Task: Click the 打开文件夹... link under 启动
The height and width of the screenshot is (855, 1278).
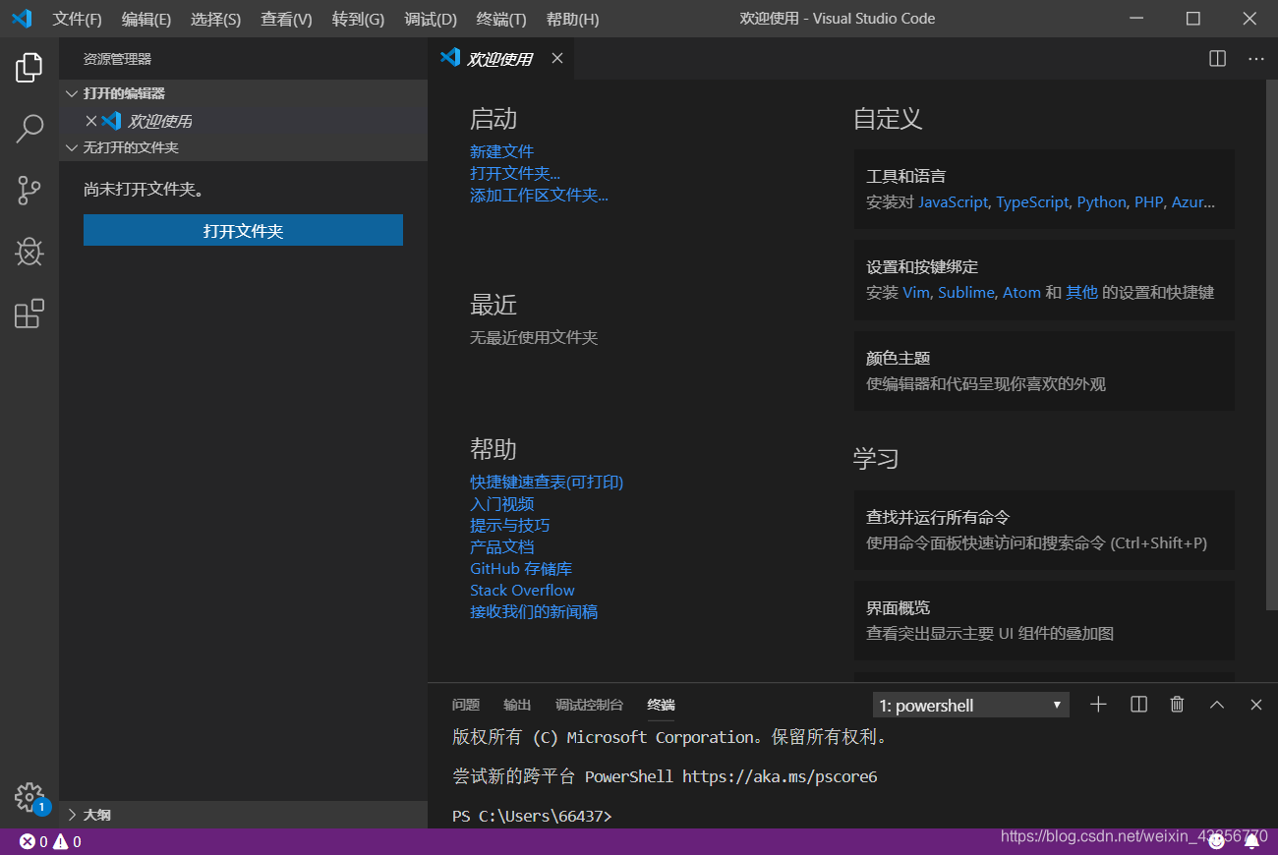Action: [515, 173]
